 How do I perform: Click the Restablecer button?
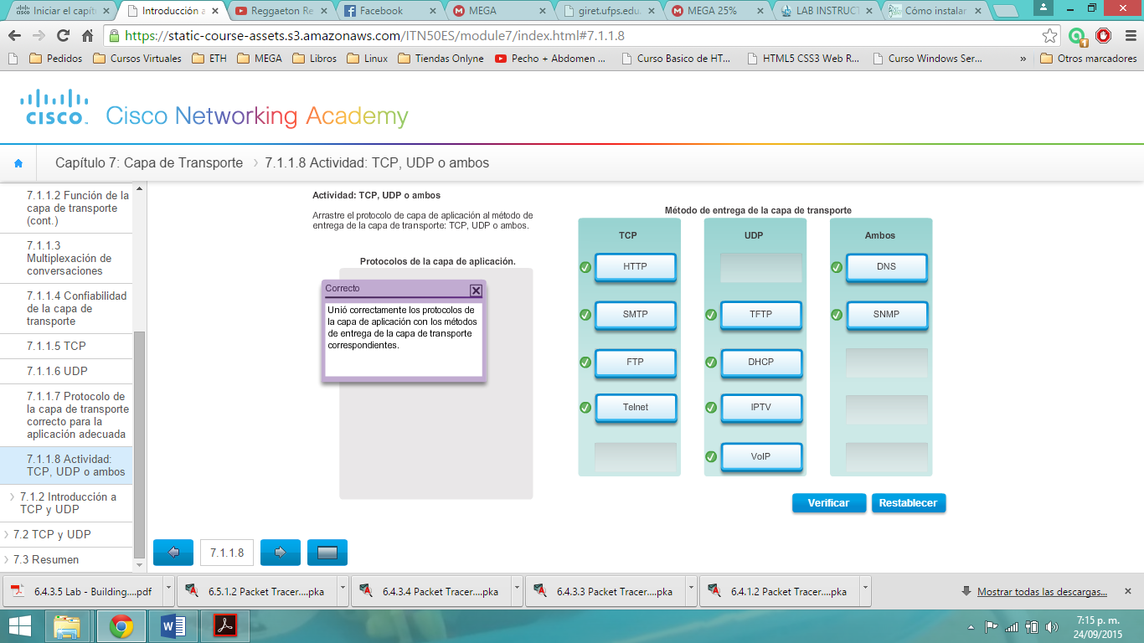[909, 503]
